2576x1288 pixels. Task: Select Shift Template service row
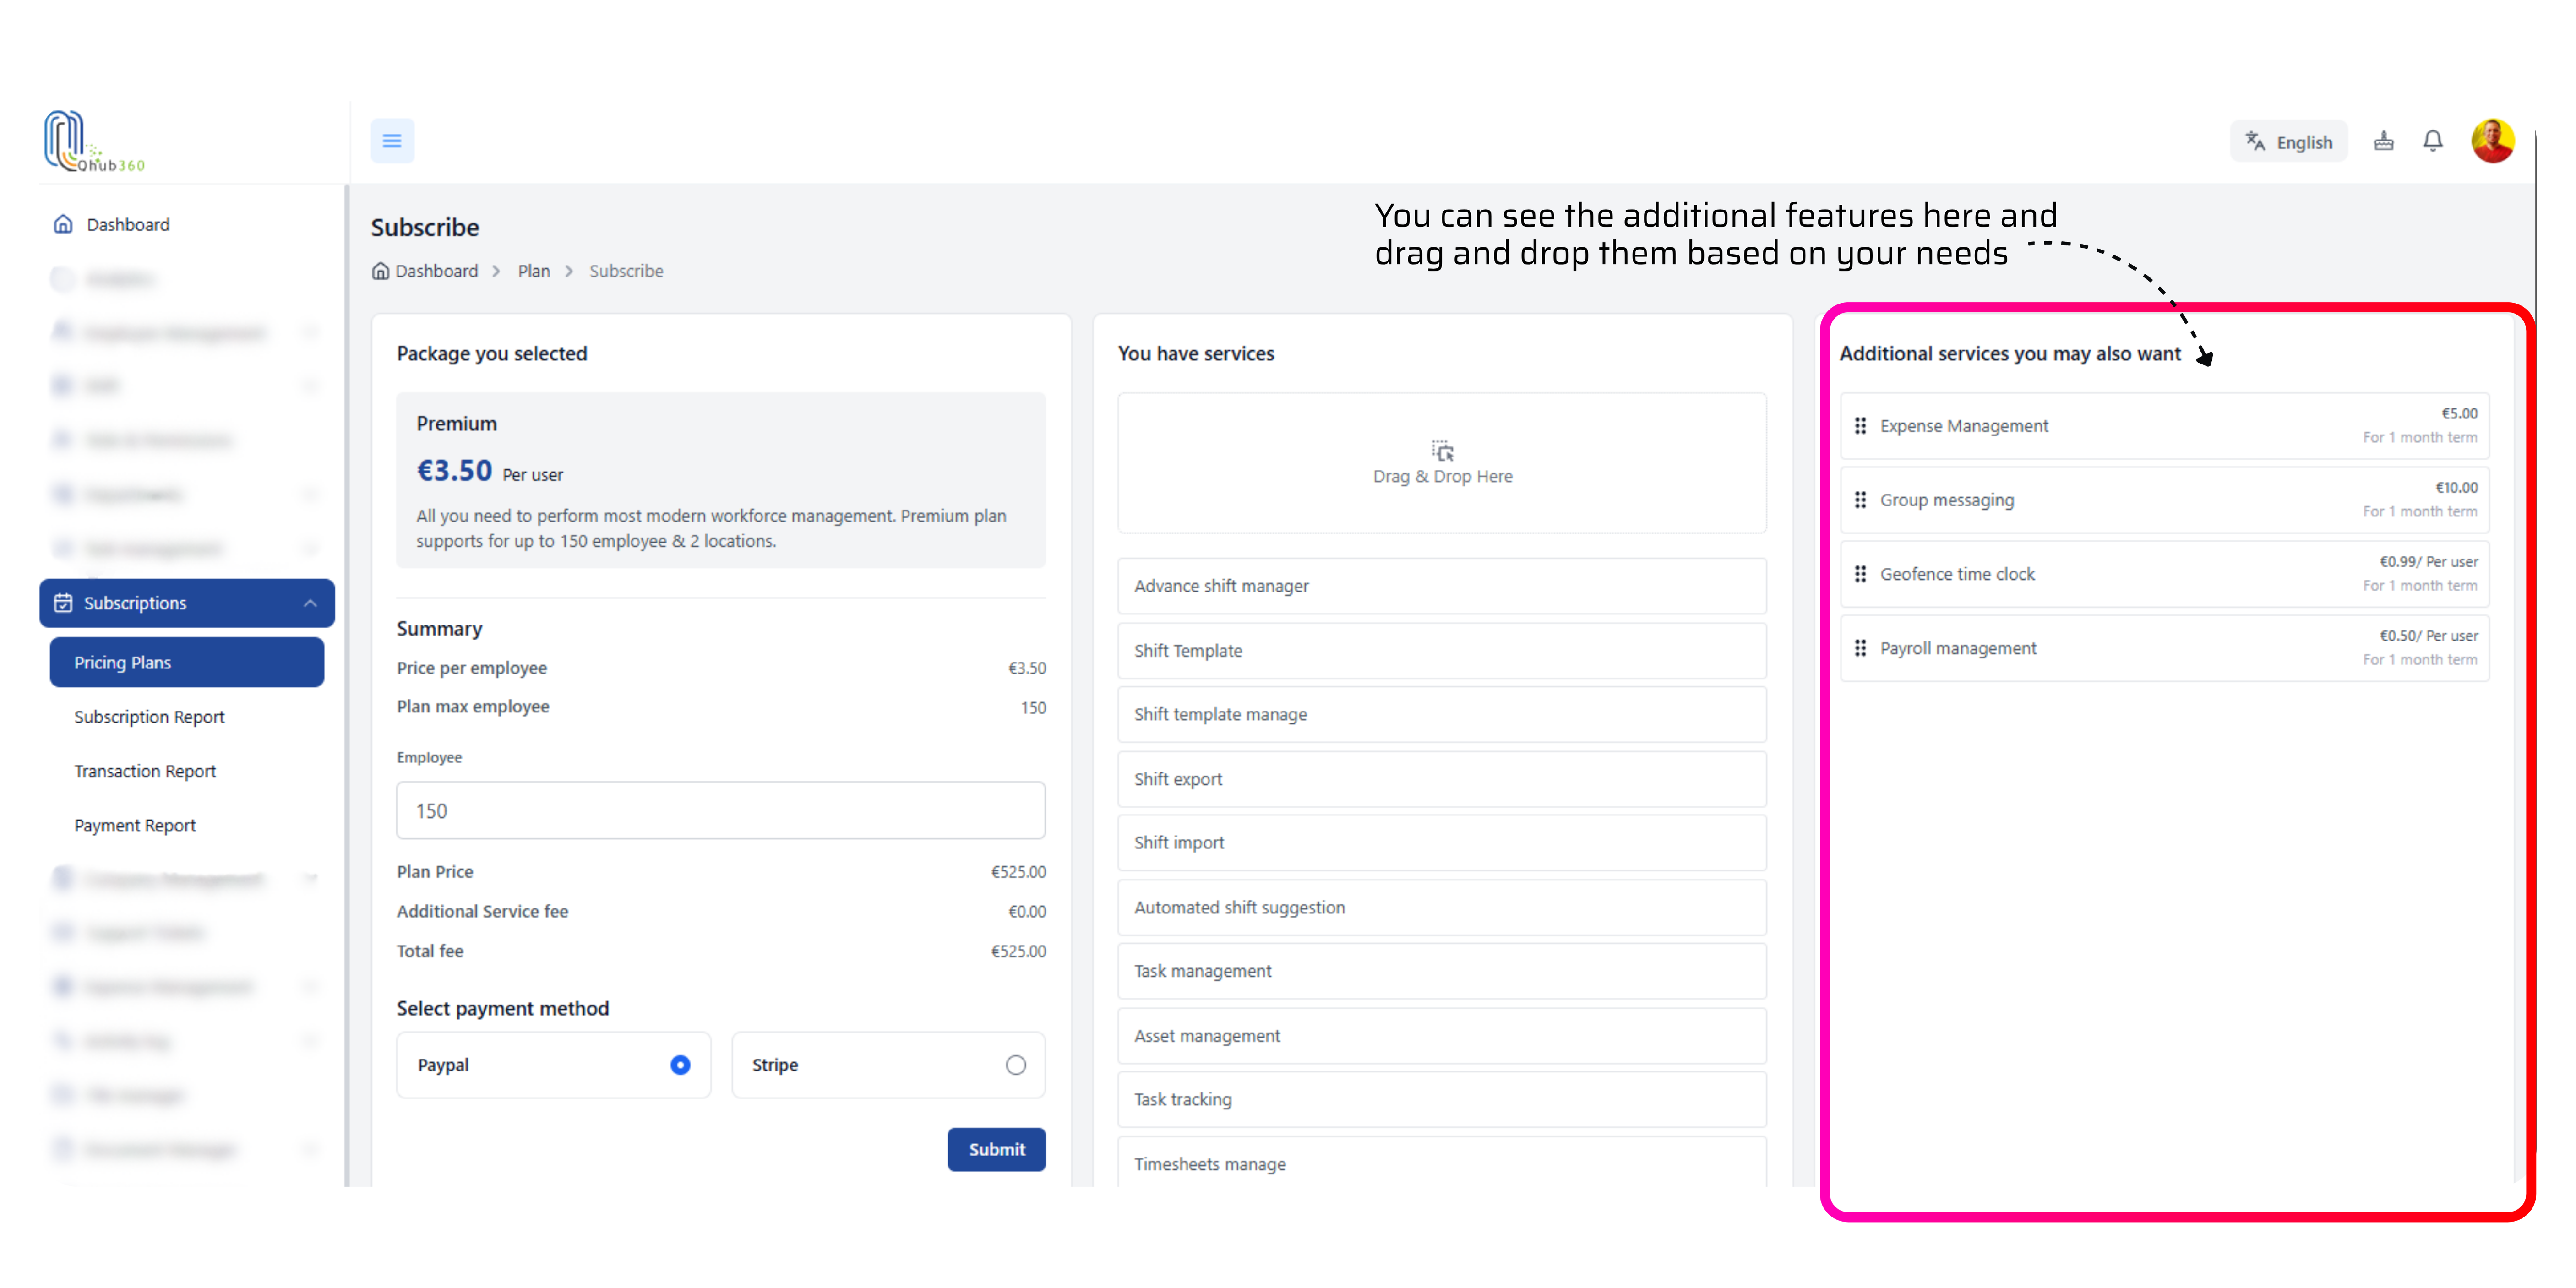point(1442,650)
